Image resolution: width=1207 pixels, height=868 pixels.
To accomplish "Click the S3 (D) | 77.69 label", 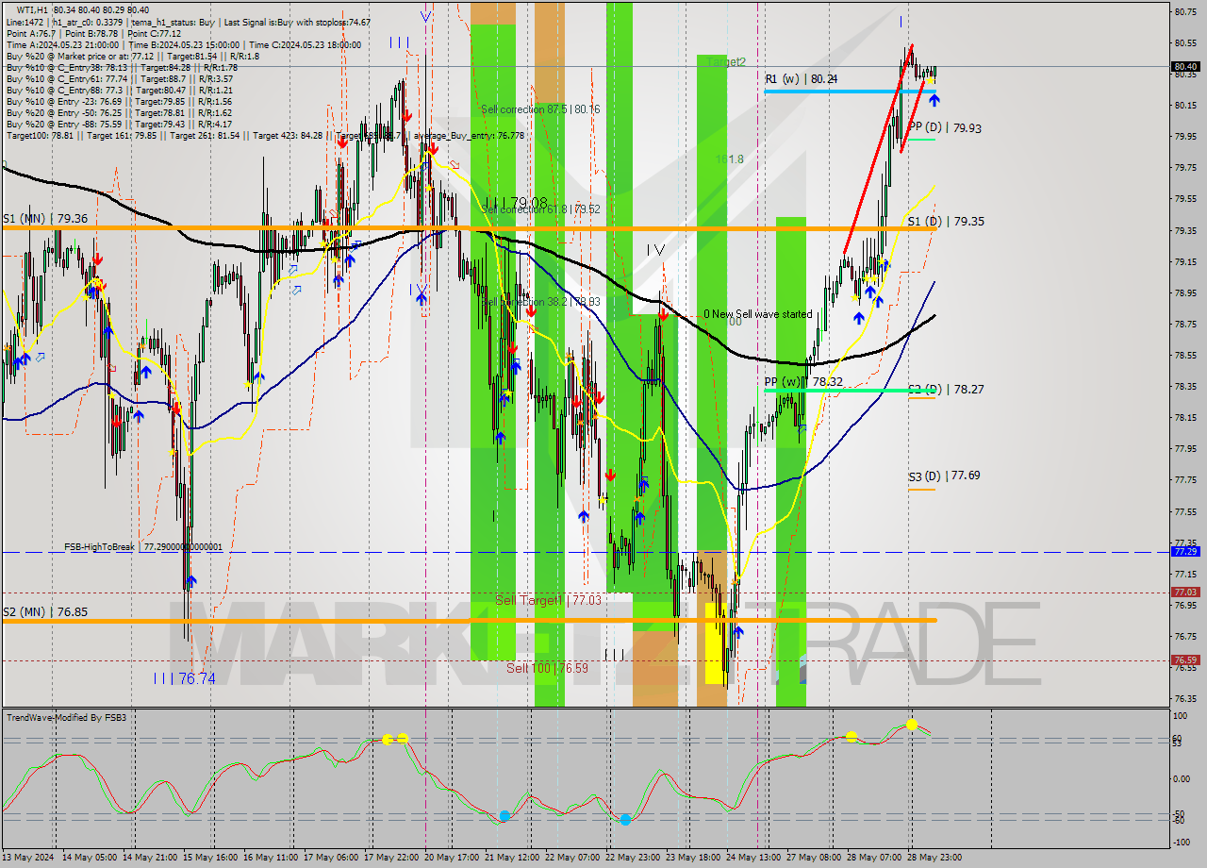I will point(944,476).
